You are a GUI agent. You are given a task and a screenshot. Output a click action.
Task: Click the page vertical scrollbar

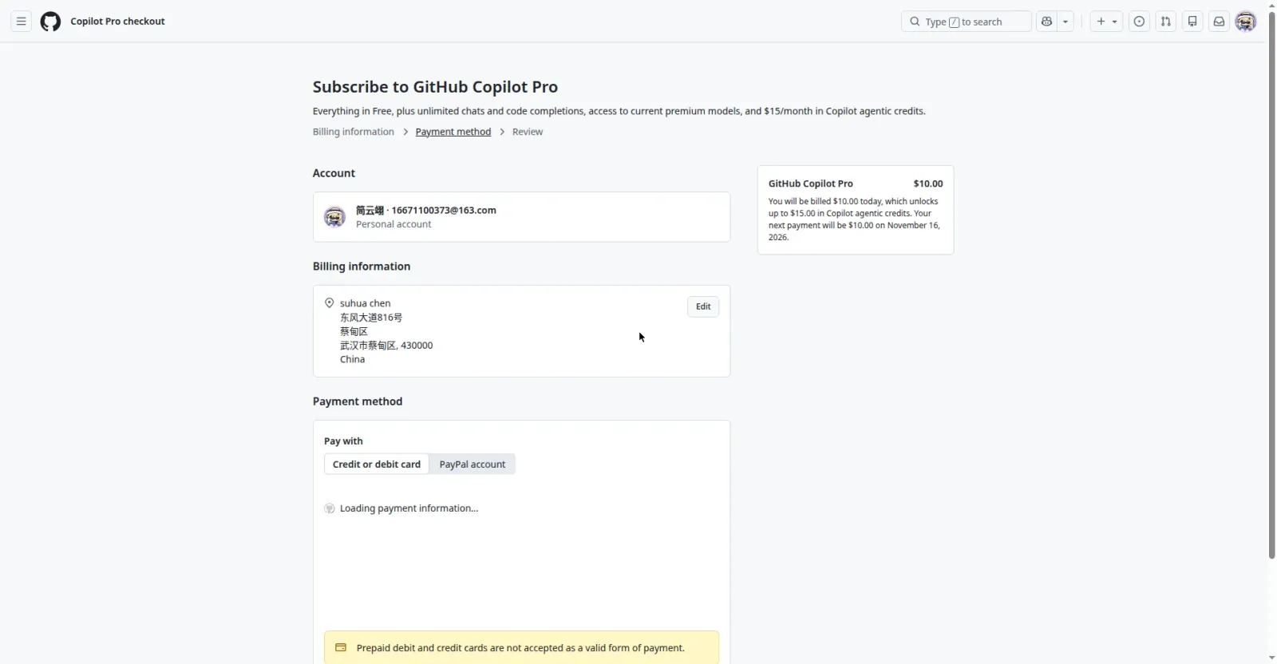pyautogui.click(x=1272, y=287)
